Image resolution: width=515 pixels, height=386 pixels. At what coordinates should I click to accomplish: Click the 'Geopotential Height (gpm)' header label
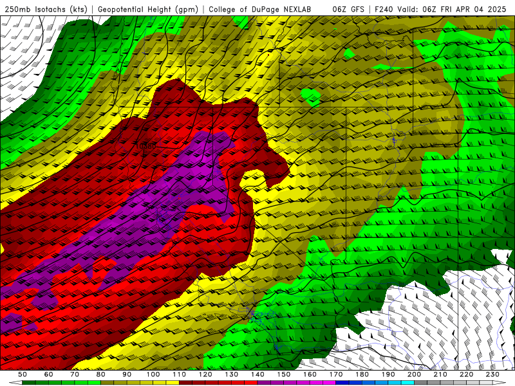(148, 10)
